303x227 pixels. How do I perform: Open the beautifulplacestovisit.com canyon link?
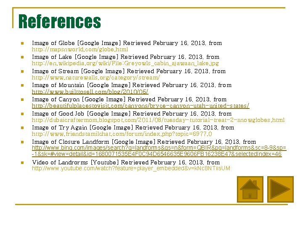pyautogui.click(x=141, y=106)
